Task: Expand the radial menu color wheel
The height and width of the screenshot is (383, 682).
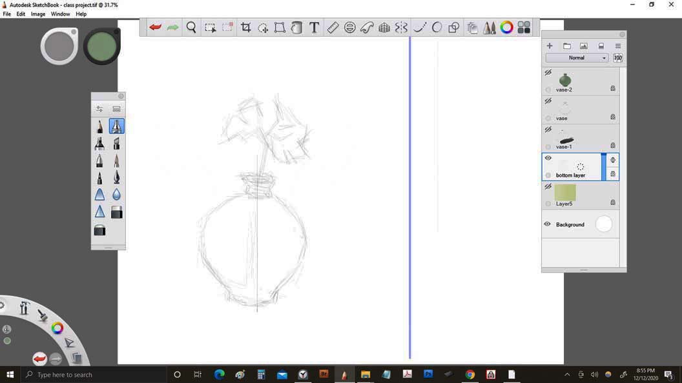Action: tap(57, 328)
